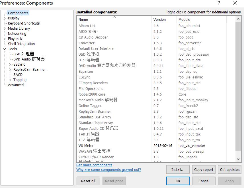Click the Cancel button
The width and height of the screenshot is (244, 188).
(x=204, y=181)
